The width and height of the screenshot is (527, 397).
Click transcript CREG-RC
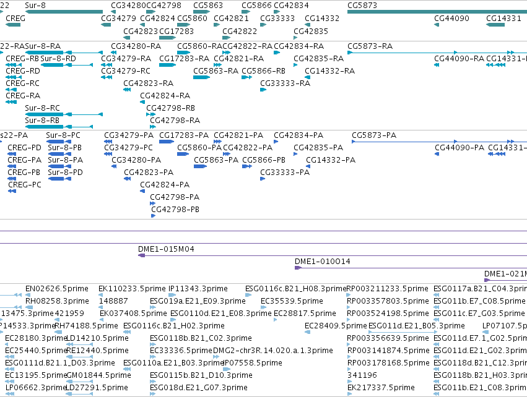tap(22, 83)
